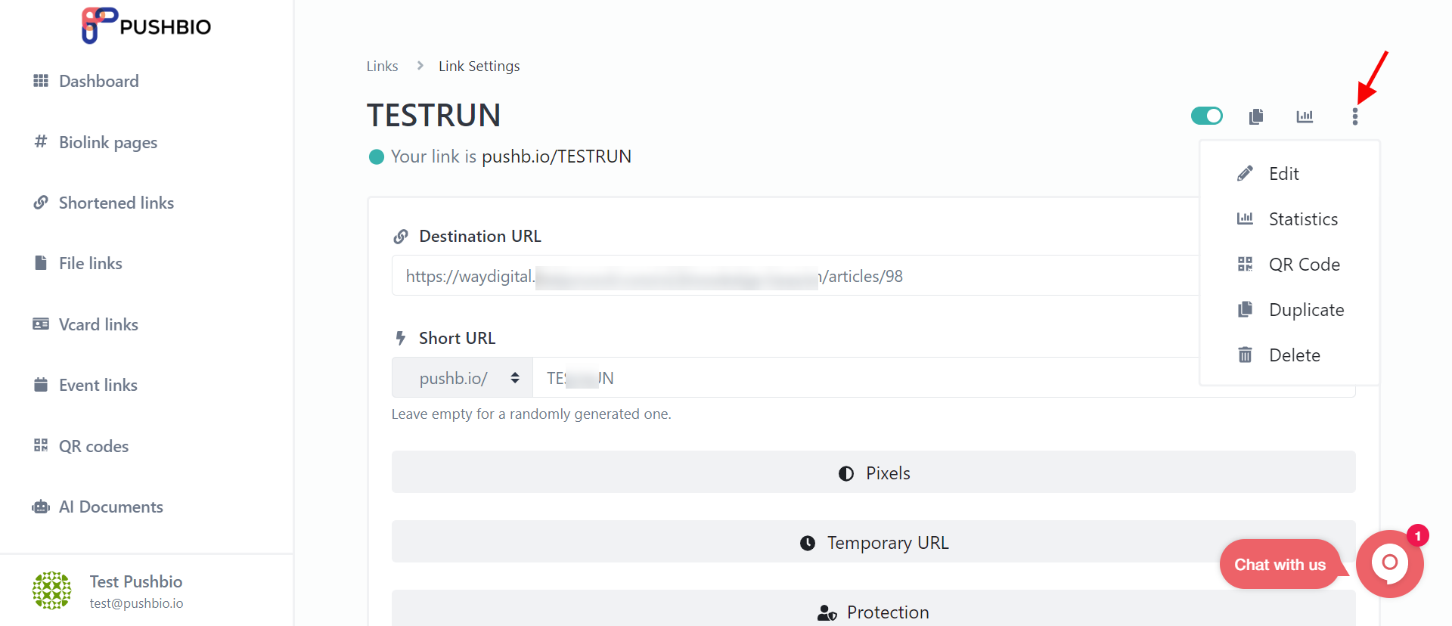Click the Pushbio logo
Viewport: 1452px width, 626px height.
coord(146,26)
